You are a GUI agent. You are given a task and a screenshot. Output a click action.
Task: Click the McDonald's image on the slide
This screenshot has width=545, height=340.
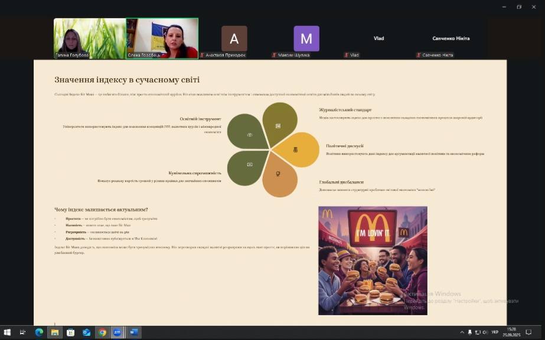(x=372, y=260)
